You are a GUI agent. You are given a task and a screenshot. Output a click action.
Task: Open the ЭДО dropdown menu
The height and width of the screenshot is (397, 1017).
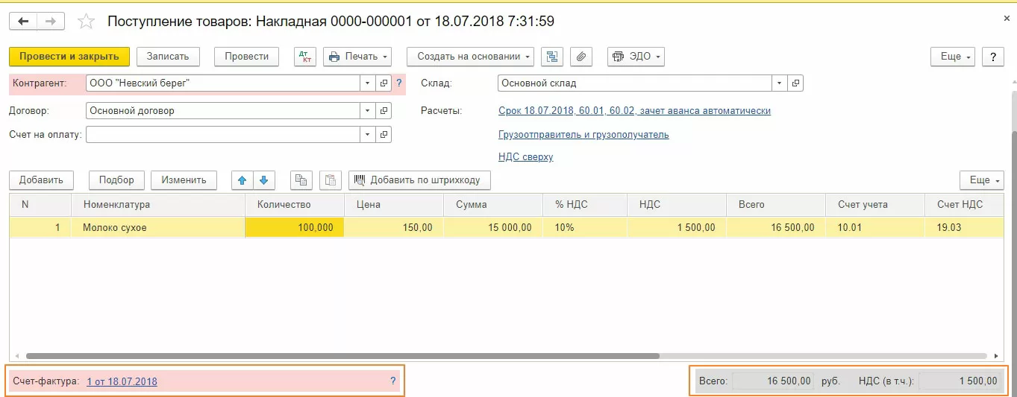pos(636,57)
